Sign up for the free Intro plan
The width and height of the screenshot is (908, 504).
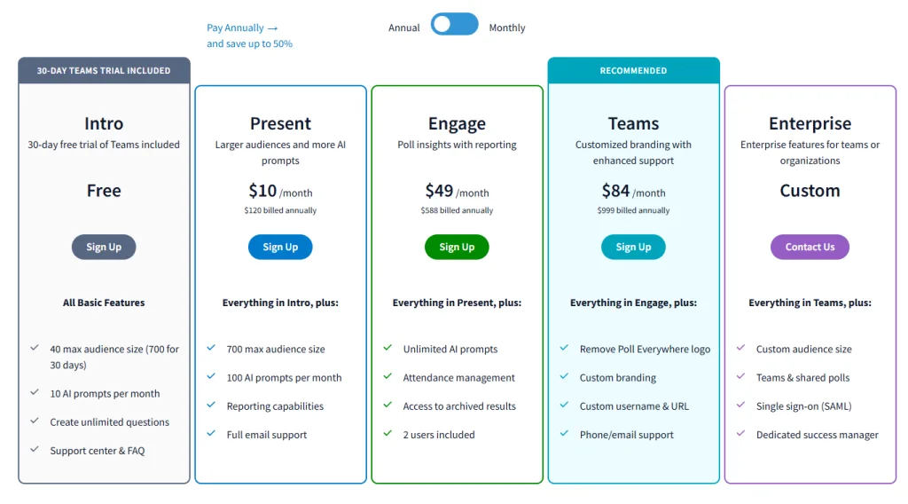coord(104,247)
